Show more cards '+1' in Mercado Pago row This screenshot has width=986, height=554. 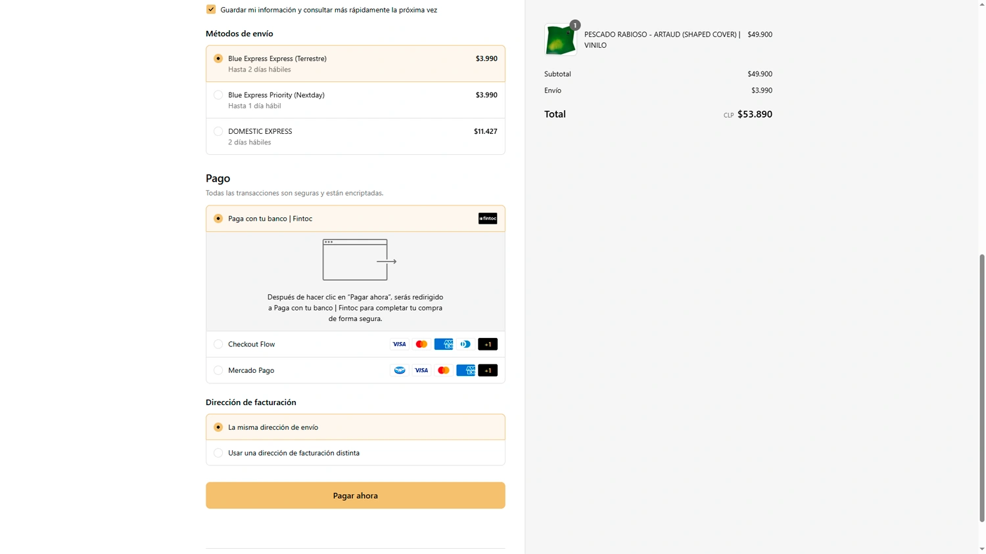pyautogui.click(x=488, y=370)
